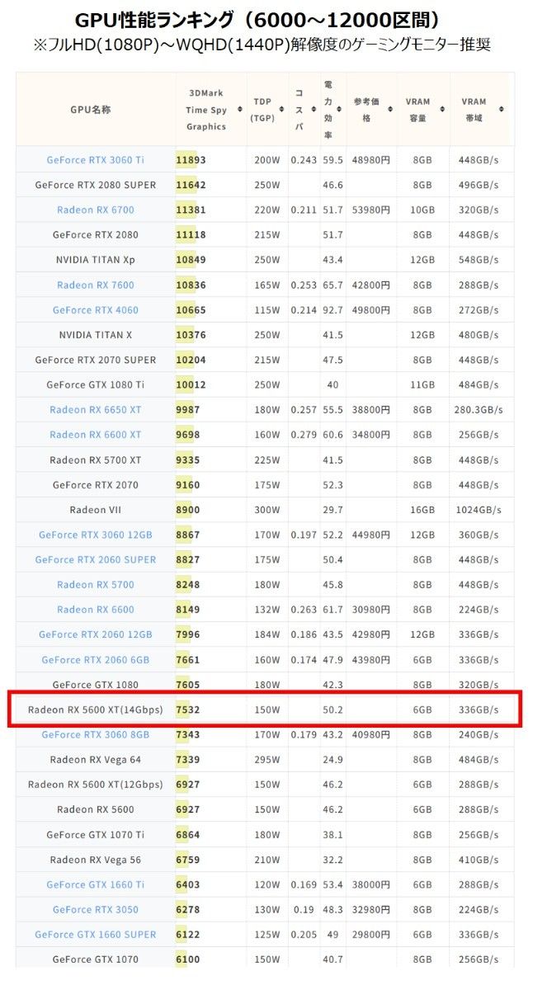Click the 496GB/s bandwidth value
Image resolution: width=533 pixels, height=990 pixels.
pos(479,185)
